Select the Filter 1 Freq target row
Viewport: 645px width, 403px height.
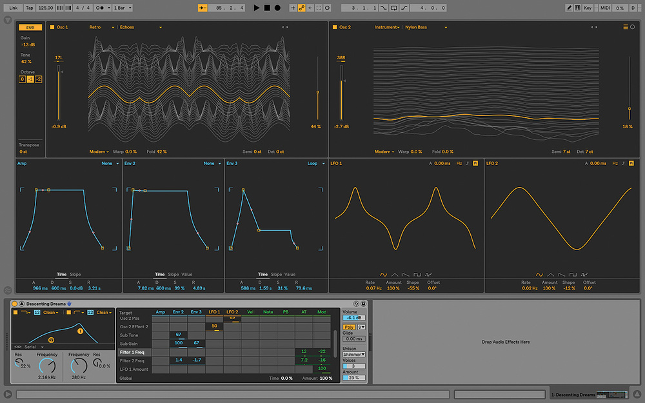point(134,353)
